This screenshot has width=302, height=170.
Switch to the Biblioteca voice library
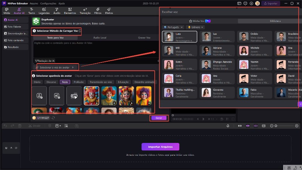[x=275, y=21]
